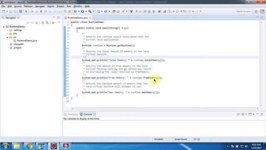Open the File menu

click(3, 6)
